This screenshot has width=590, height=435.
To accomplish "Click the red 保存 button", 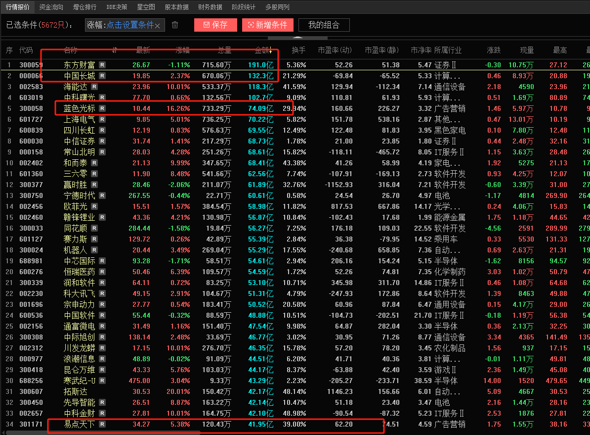I will (x=215, y=25).
